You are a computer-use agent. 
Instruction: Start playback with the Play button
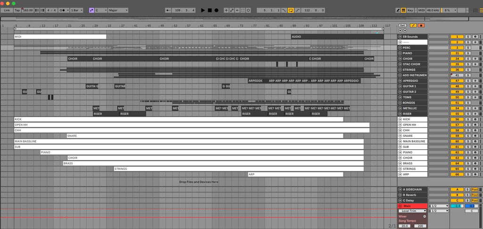(x=203, y=10)
